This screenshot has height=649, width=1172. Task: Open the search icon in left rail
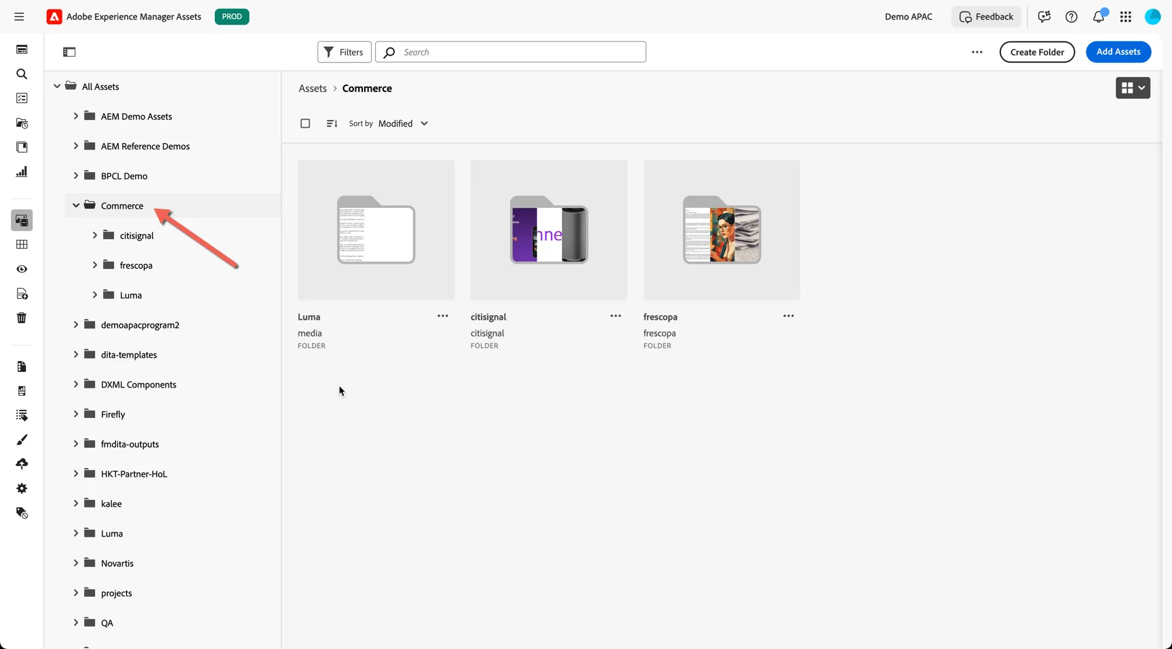click(22, 74)
